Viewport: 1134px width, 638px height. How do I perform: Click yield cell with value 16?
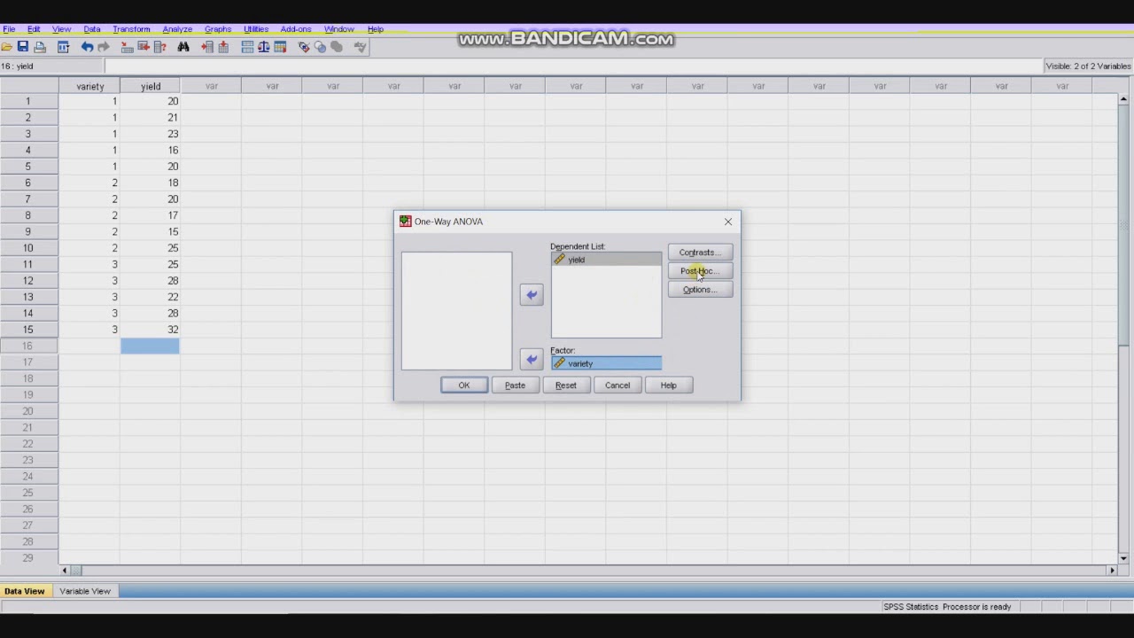[x=150, y=150]
